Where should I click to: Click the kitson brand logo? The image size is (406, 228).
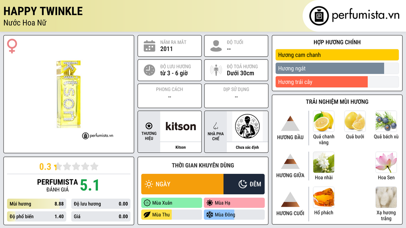[181, 126]
